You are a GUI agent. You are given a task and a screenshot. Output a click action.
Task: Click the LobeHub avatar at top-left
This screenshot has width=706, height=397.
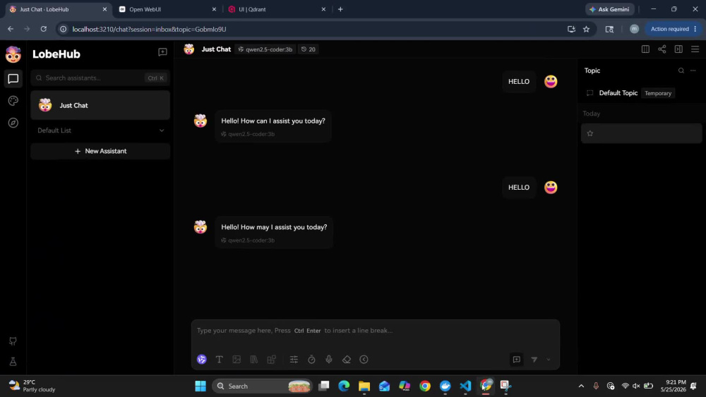pos(13,54)
